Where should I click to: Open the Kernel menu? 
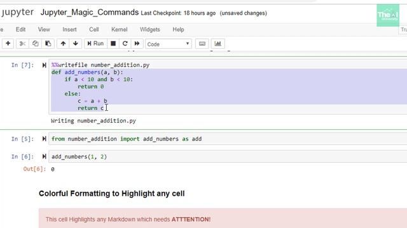point(119,30)
